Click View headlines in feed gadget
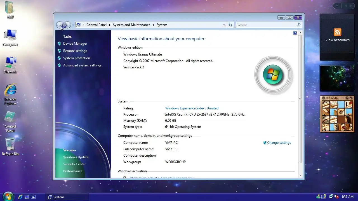 click(337, 40)
